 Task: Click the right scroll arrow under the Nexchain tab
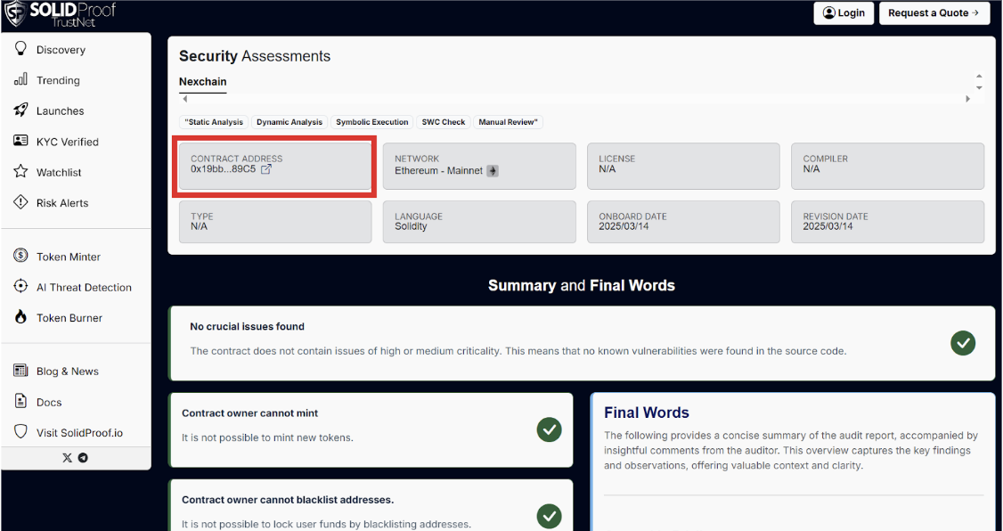(x=967, y=99)
